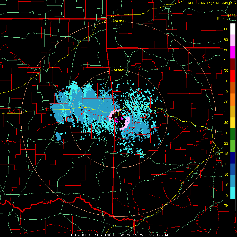The width and height of the screenshot is (237, 237).
Task: Choose the medium royal blue legend swatch
Action: point(233,169)
